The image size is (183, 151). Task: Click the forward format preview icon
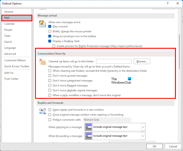pos(88,136)
